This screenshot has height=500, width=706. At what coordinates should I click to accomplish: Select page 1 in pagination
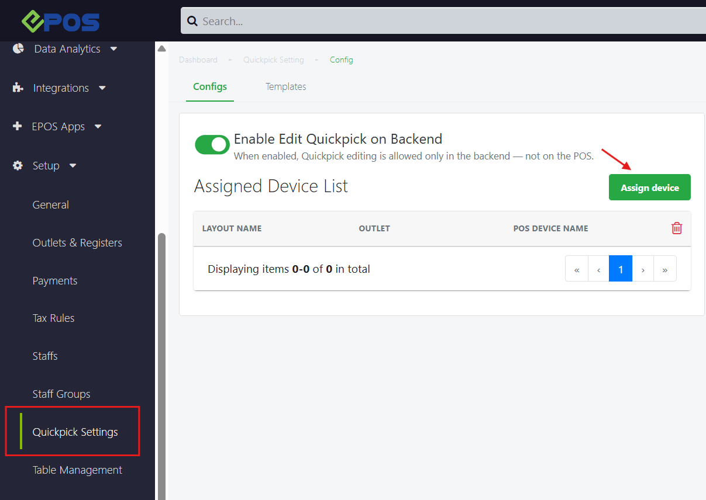(620, 269)
